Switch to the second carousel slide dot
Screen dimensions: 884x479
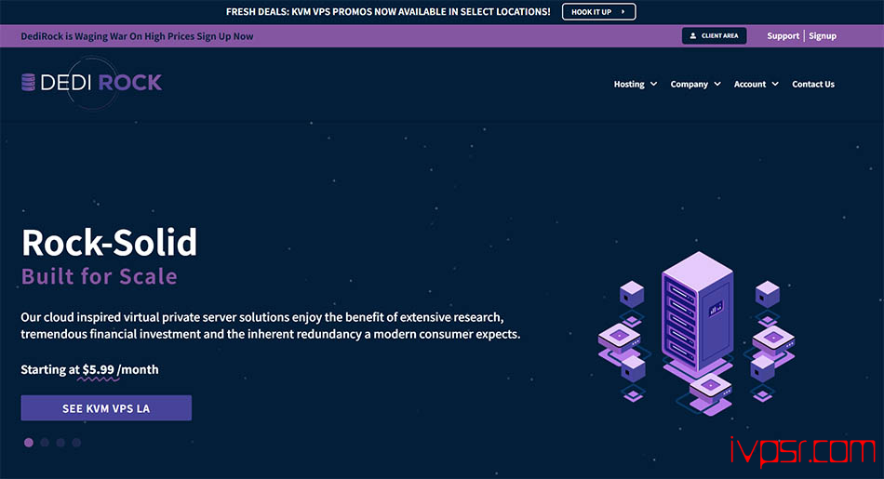pyautogui.click(x=45, y=443)
